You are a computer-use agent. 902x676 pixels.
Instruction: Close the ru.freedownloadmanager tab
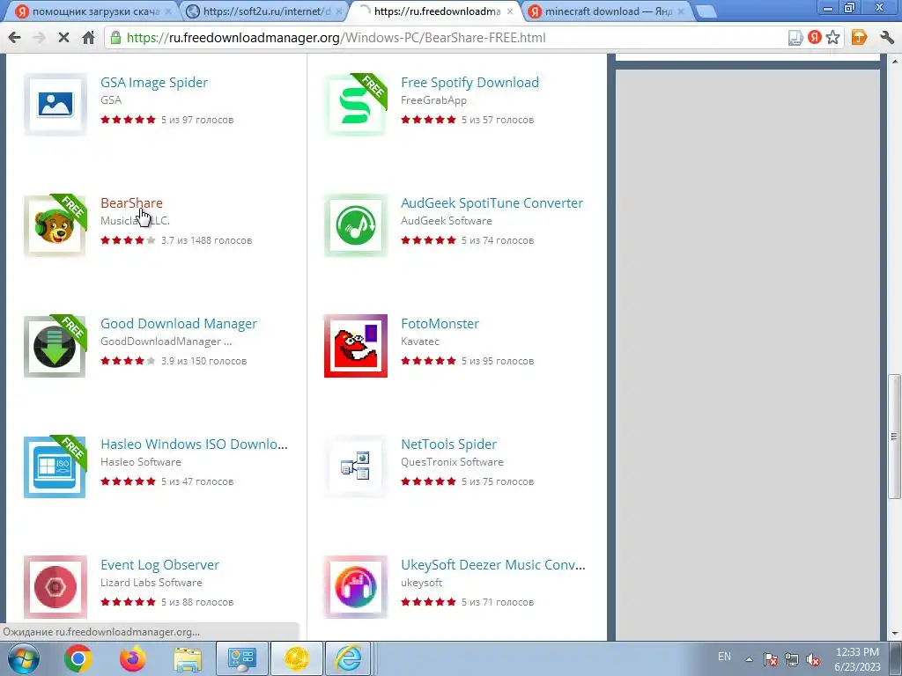510,11
